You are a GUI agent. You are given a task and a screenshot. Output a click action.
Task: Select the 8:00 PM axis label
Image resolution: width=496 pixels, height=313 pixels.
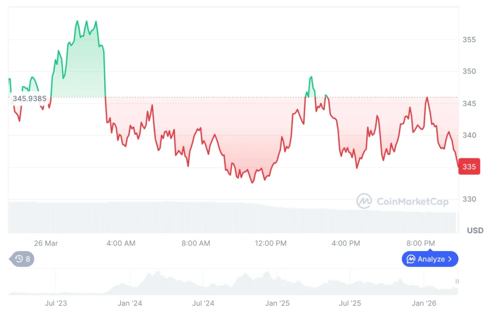tap(420, 243)
